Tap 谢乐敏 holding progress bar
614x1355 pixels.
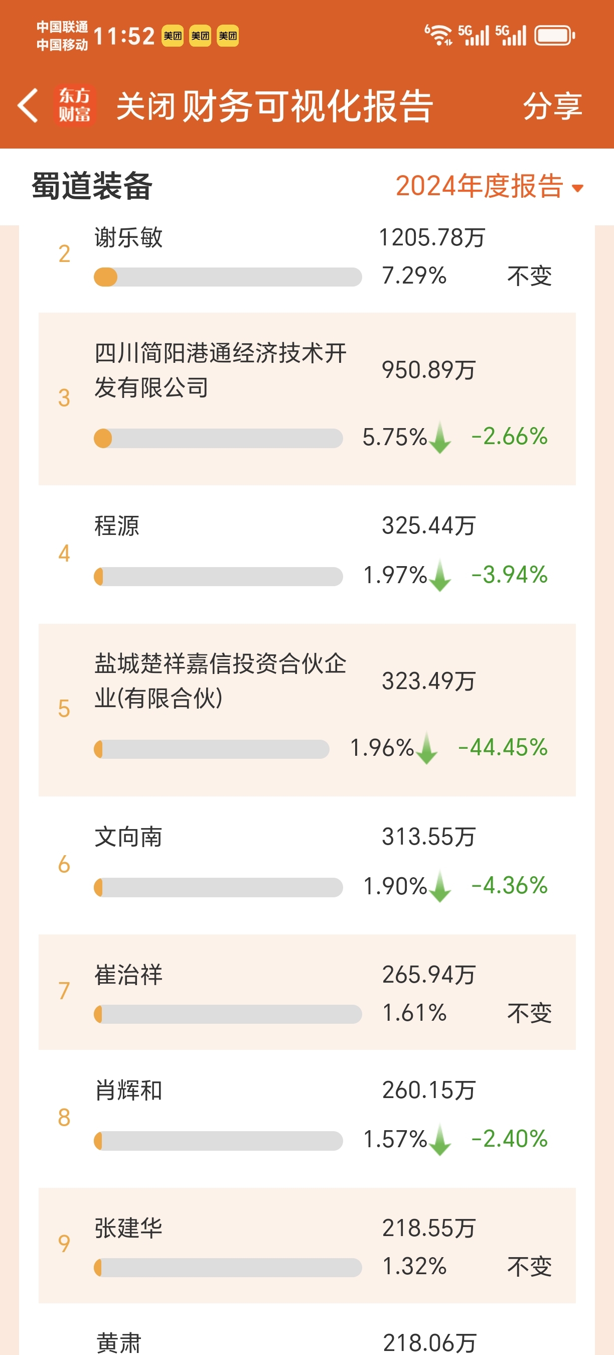pyautogui.click(x=228, y=277)
